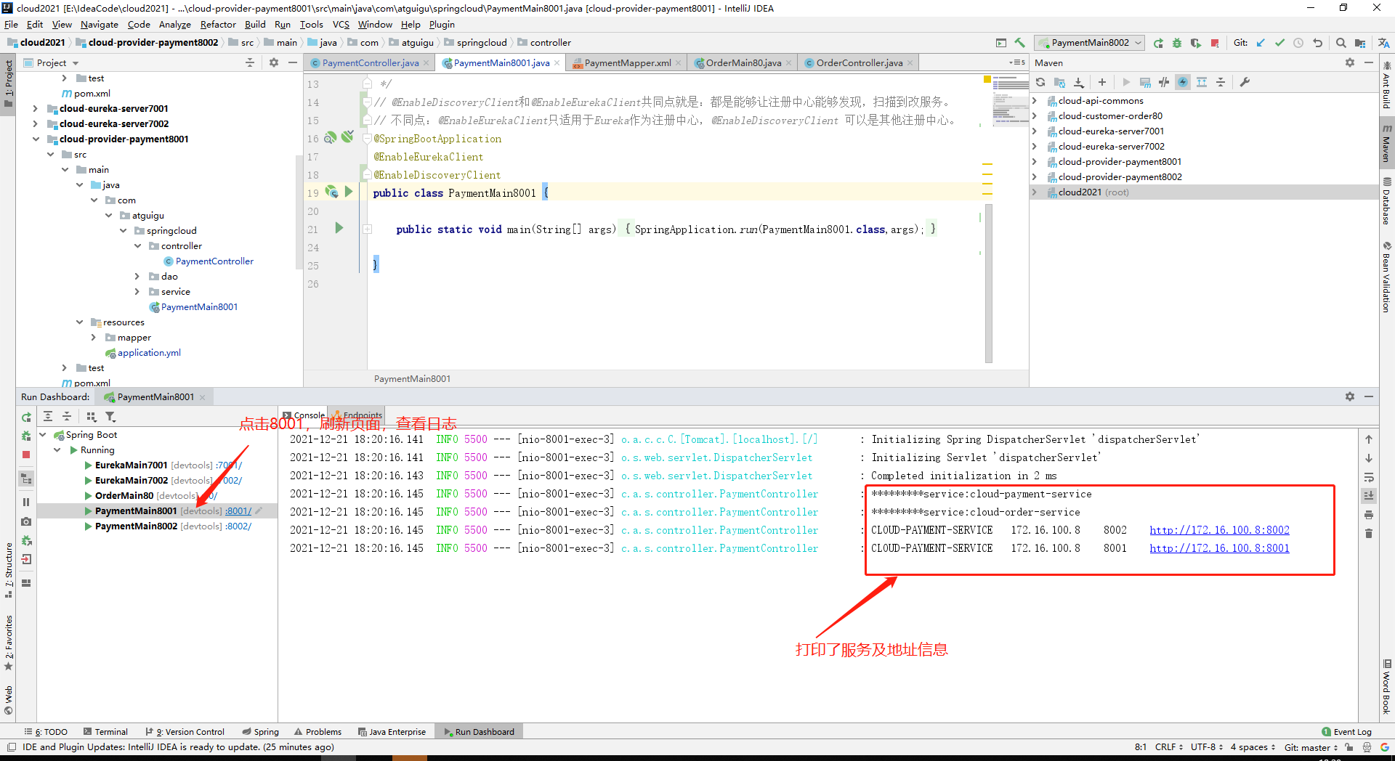Click the CRLF line separator status widget

[1169, 747]
